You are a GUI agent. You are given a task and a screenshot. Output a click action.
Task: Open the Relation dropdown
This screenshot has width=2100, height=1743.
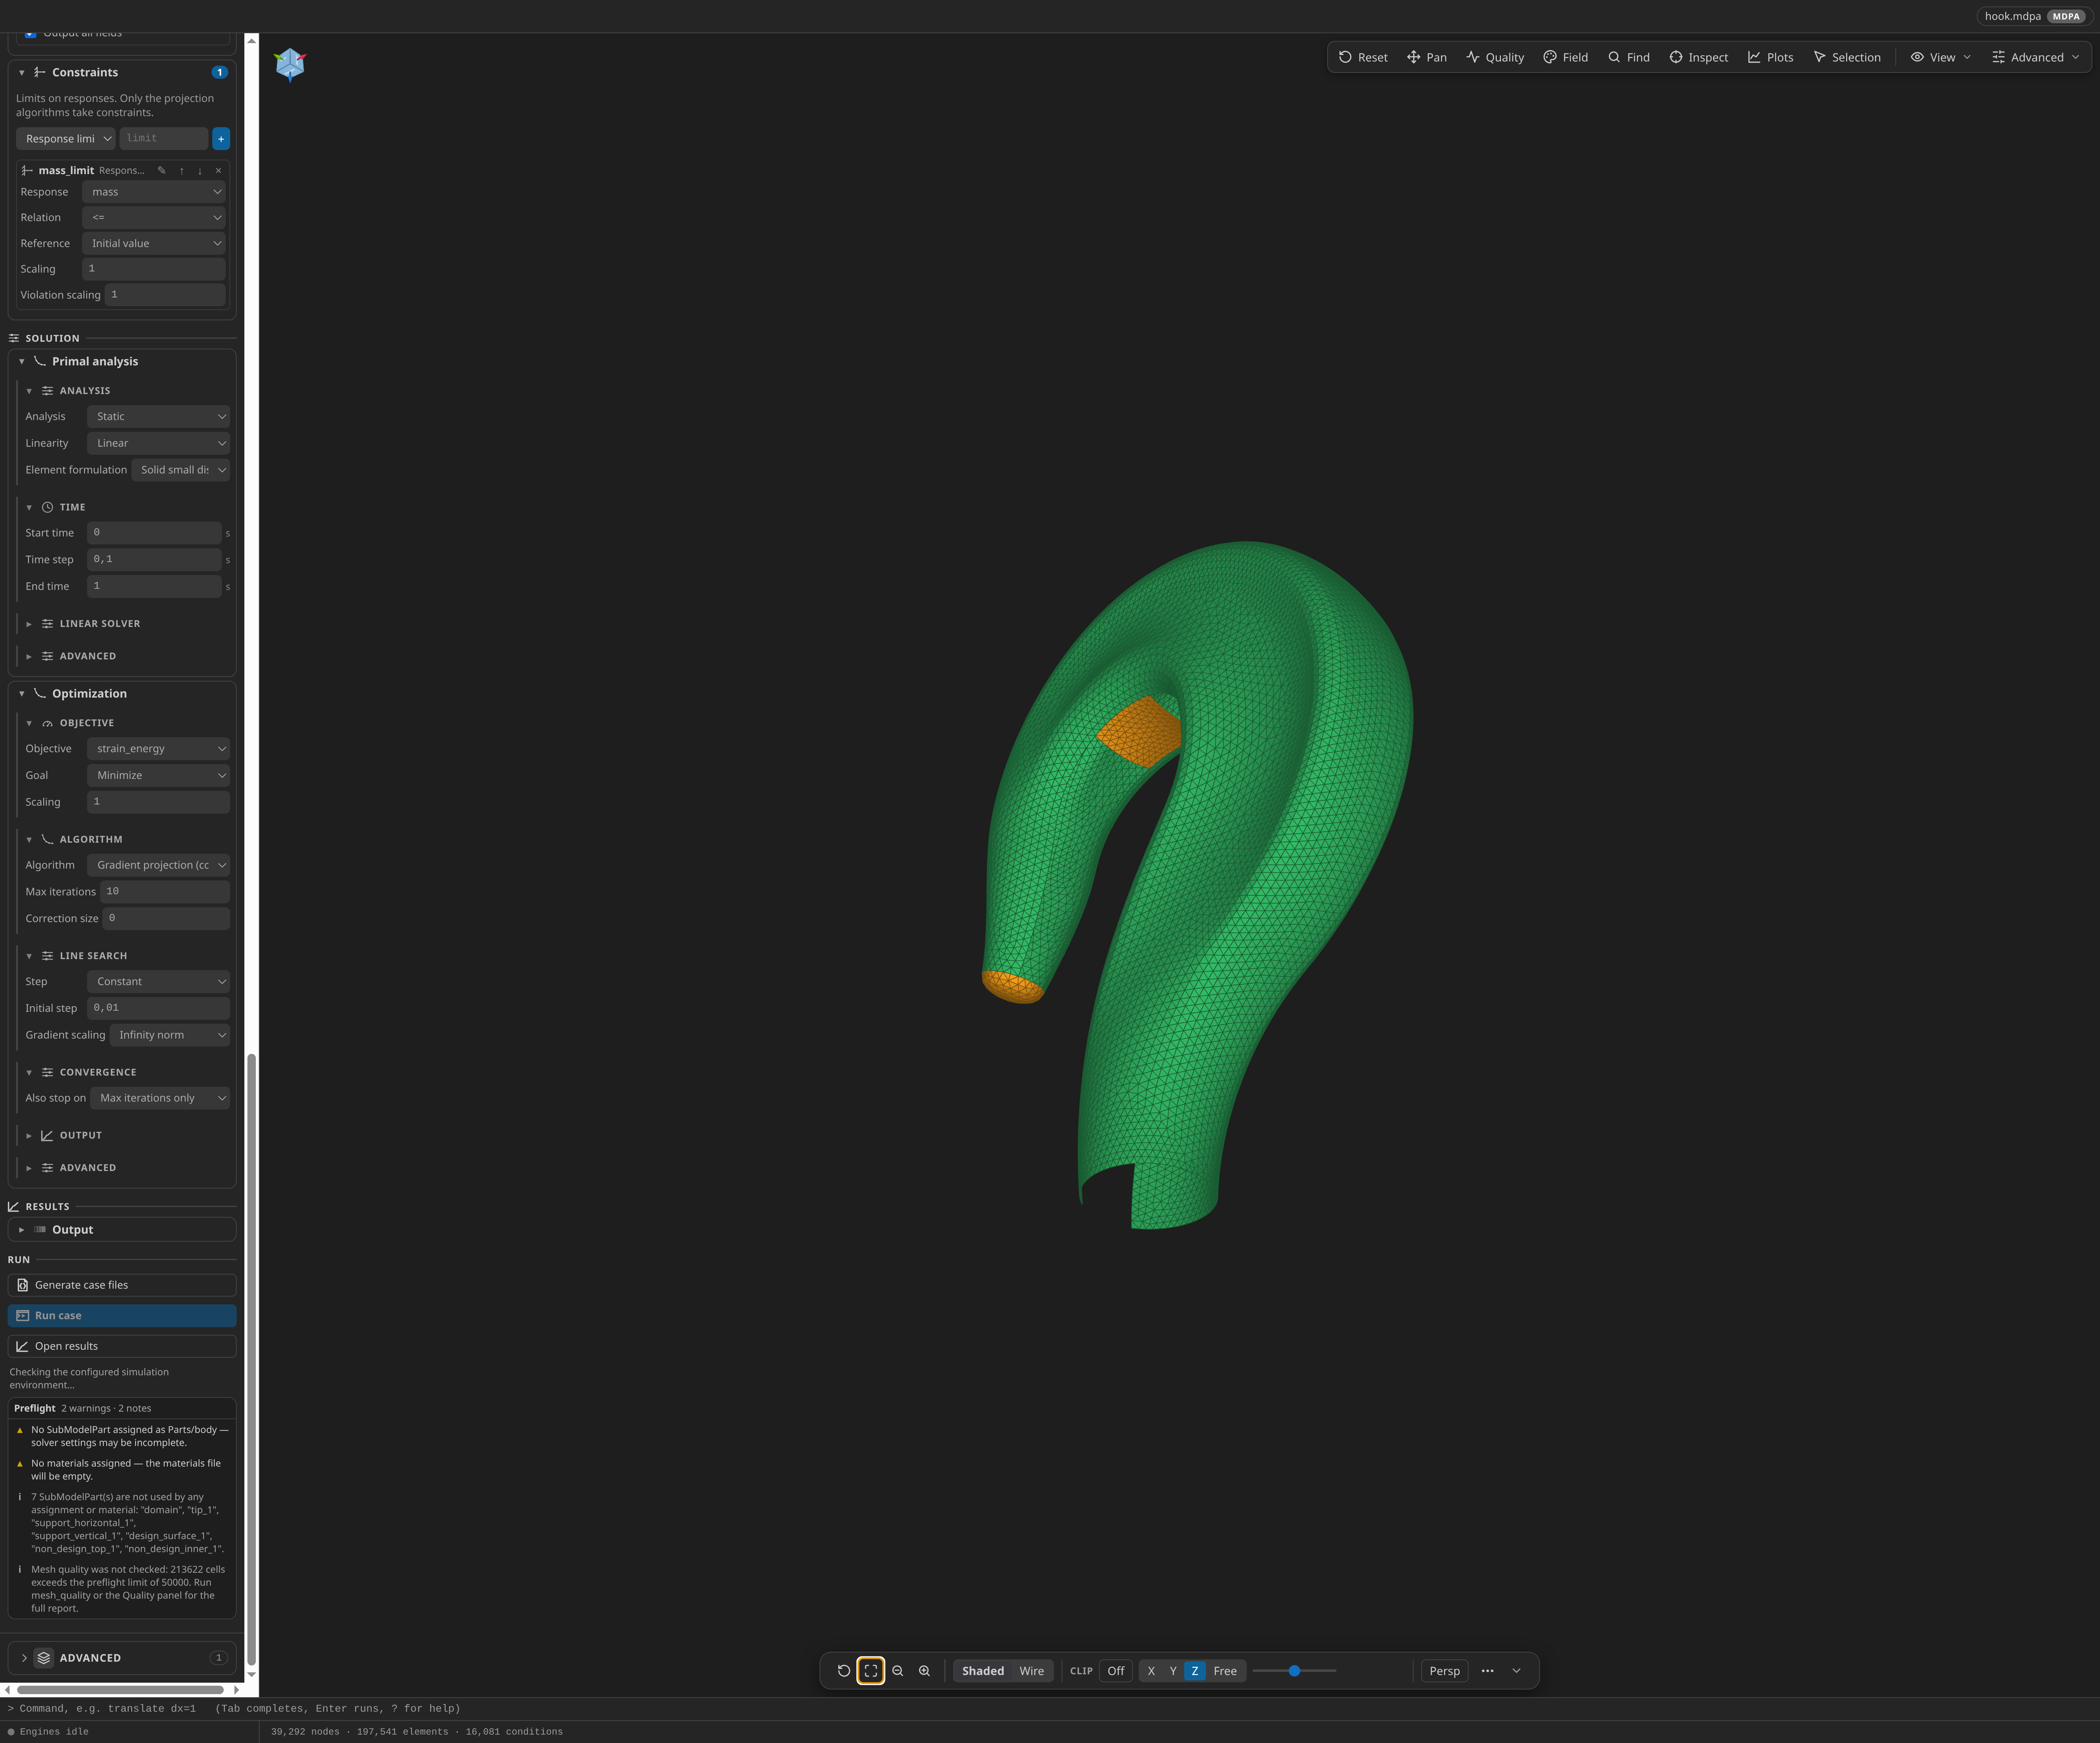click(154, 218)
